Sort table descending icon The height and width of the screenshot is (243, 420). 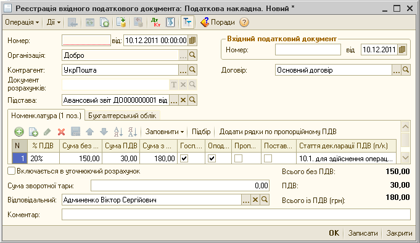pyautogui.click(x=133, y=132)
